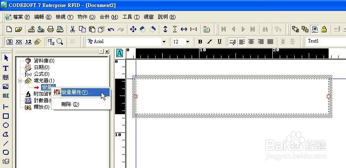Click the horizontal centering arrows icon

[x=184, y=29]
